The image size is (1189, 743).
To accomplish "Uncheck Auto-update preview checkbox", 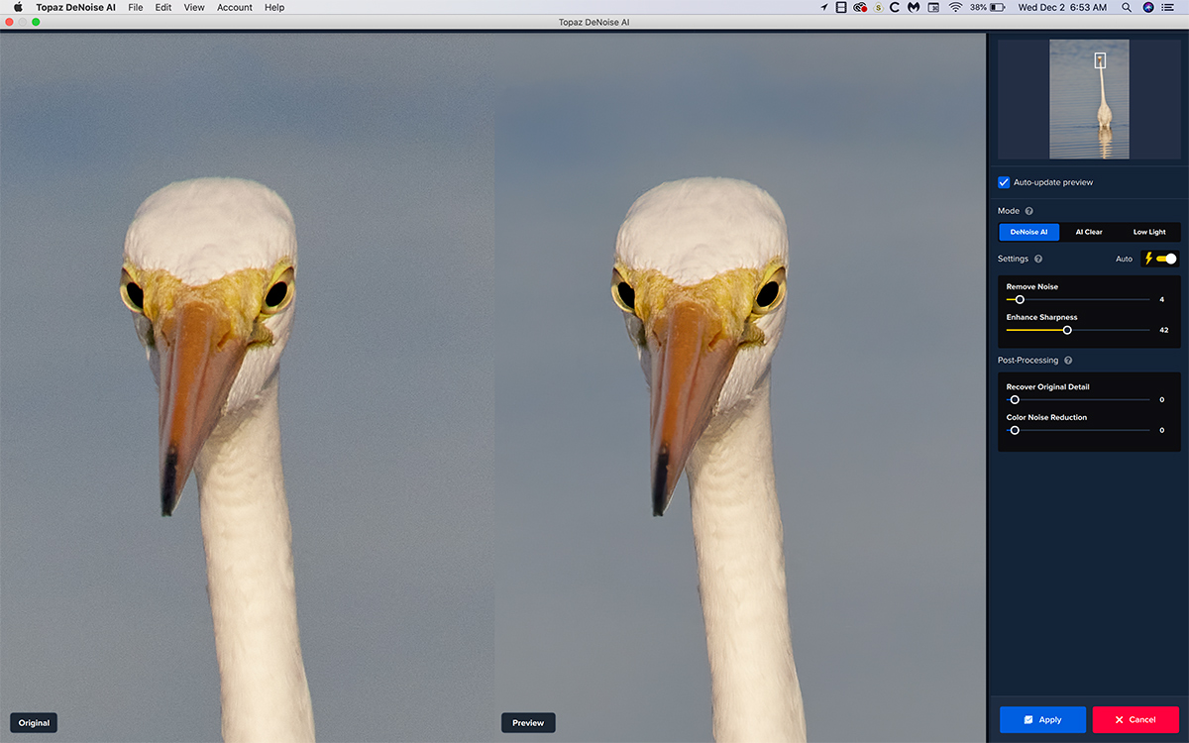I will (x=1004, y=182).
